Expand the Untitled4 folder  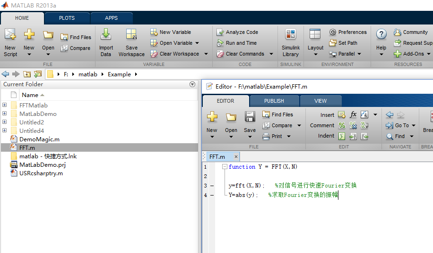[x=4, y=130]
